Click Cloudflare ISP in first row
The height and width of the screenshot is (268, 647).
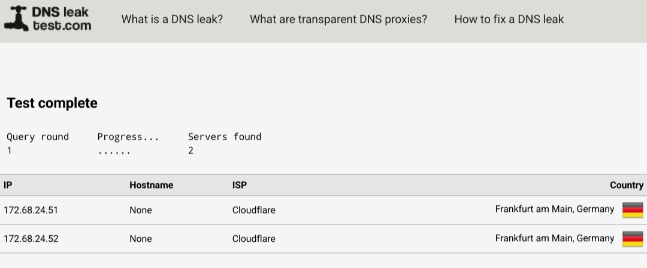pos(254,210)
